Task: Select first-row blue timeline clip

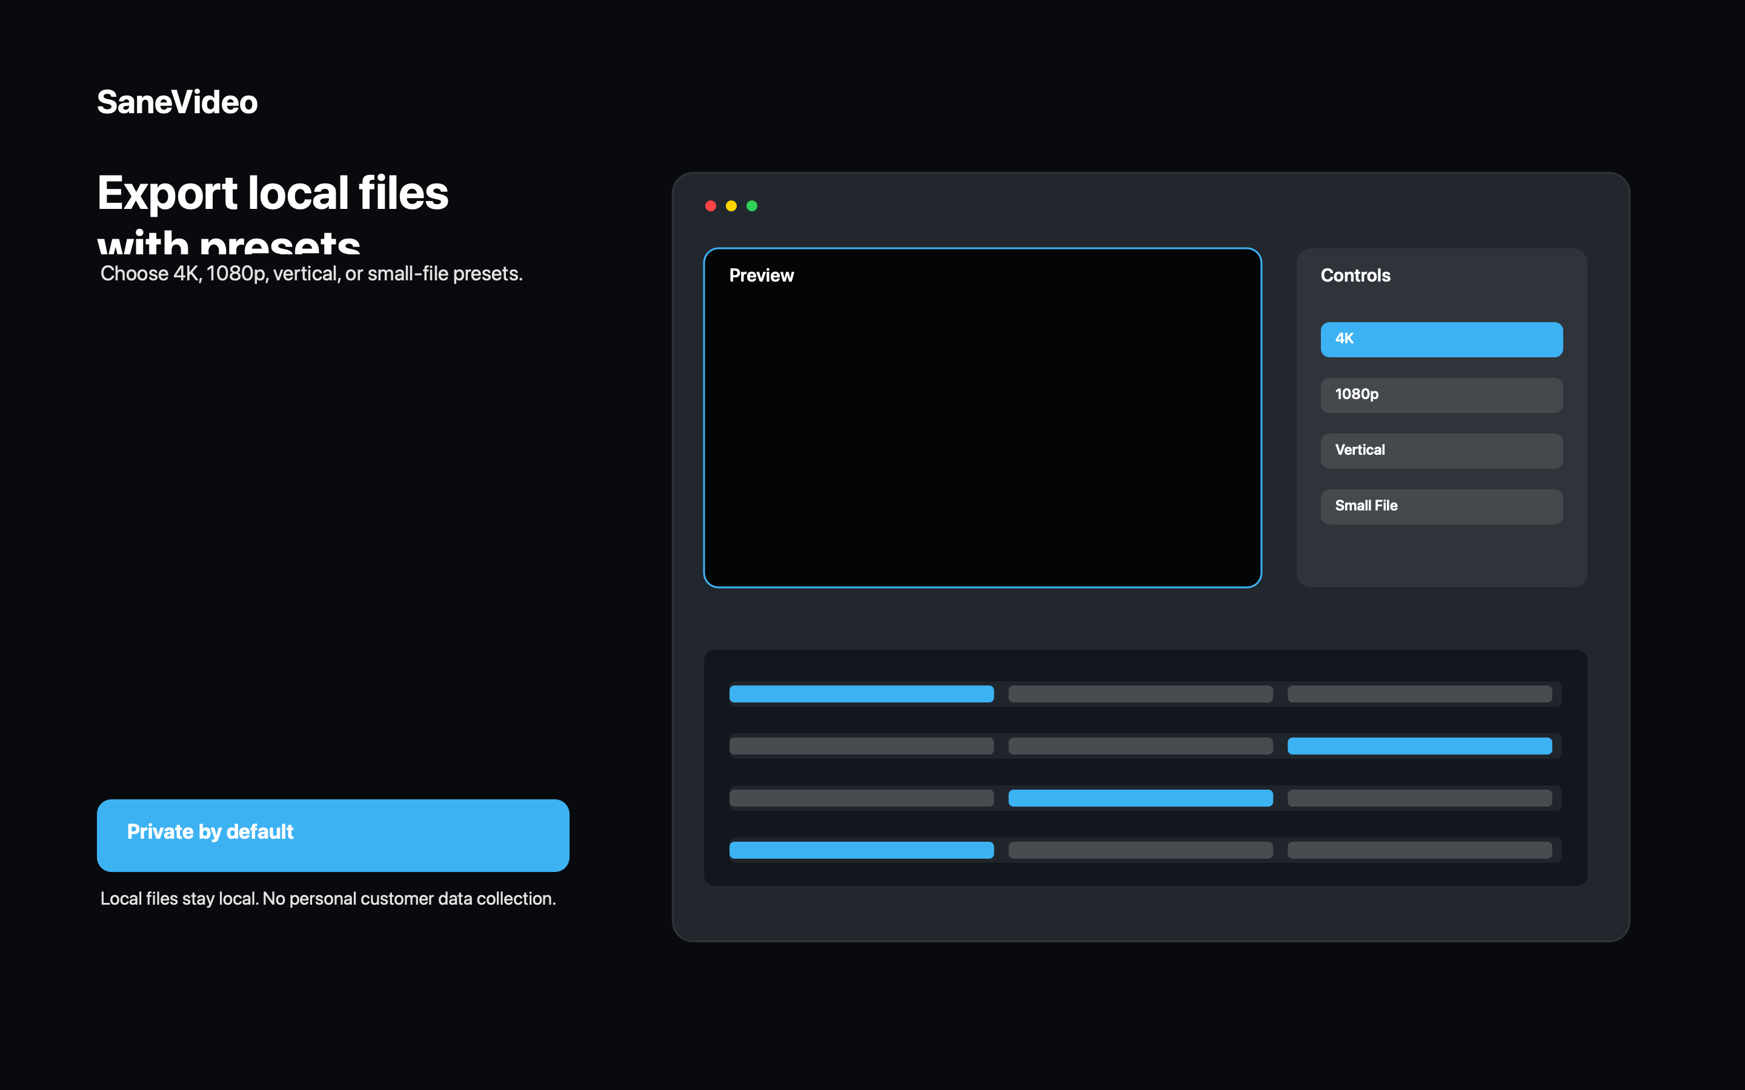Action: (x=861, y=693)
